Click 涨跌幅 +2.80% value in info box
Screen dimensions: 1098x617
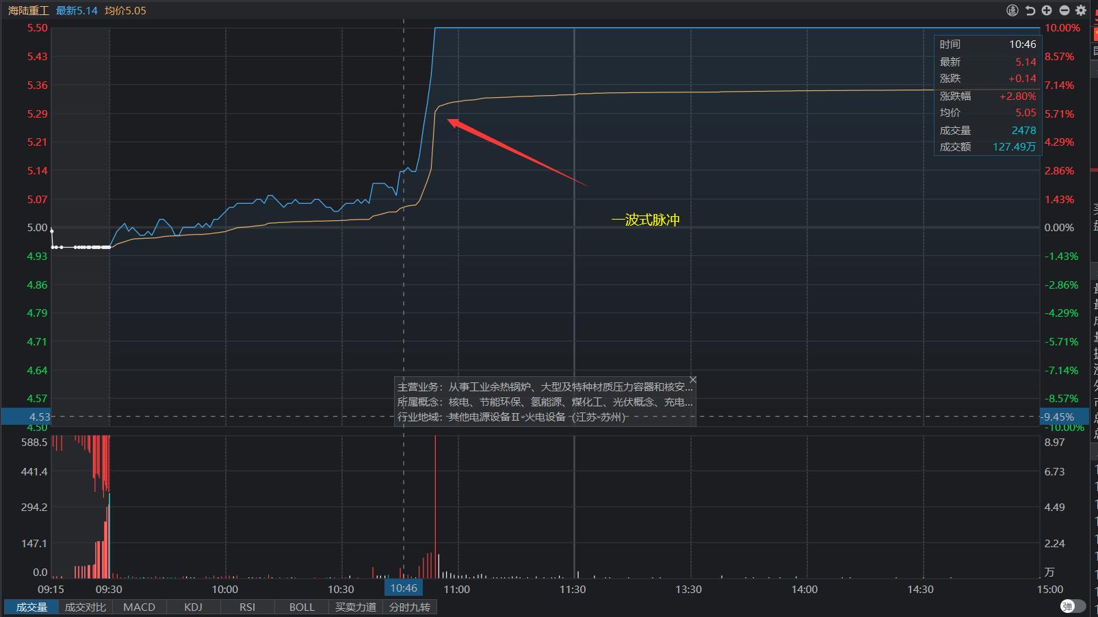(1017, 96)
